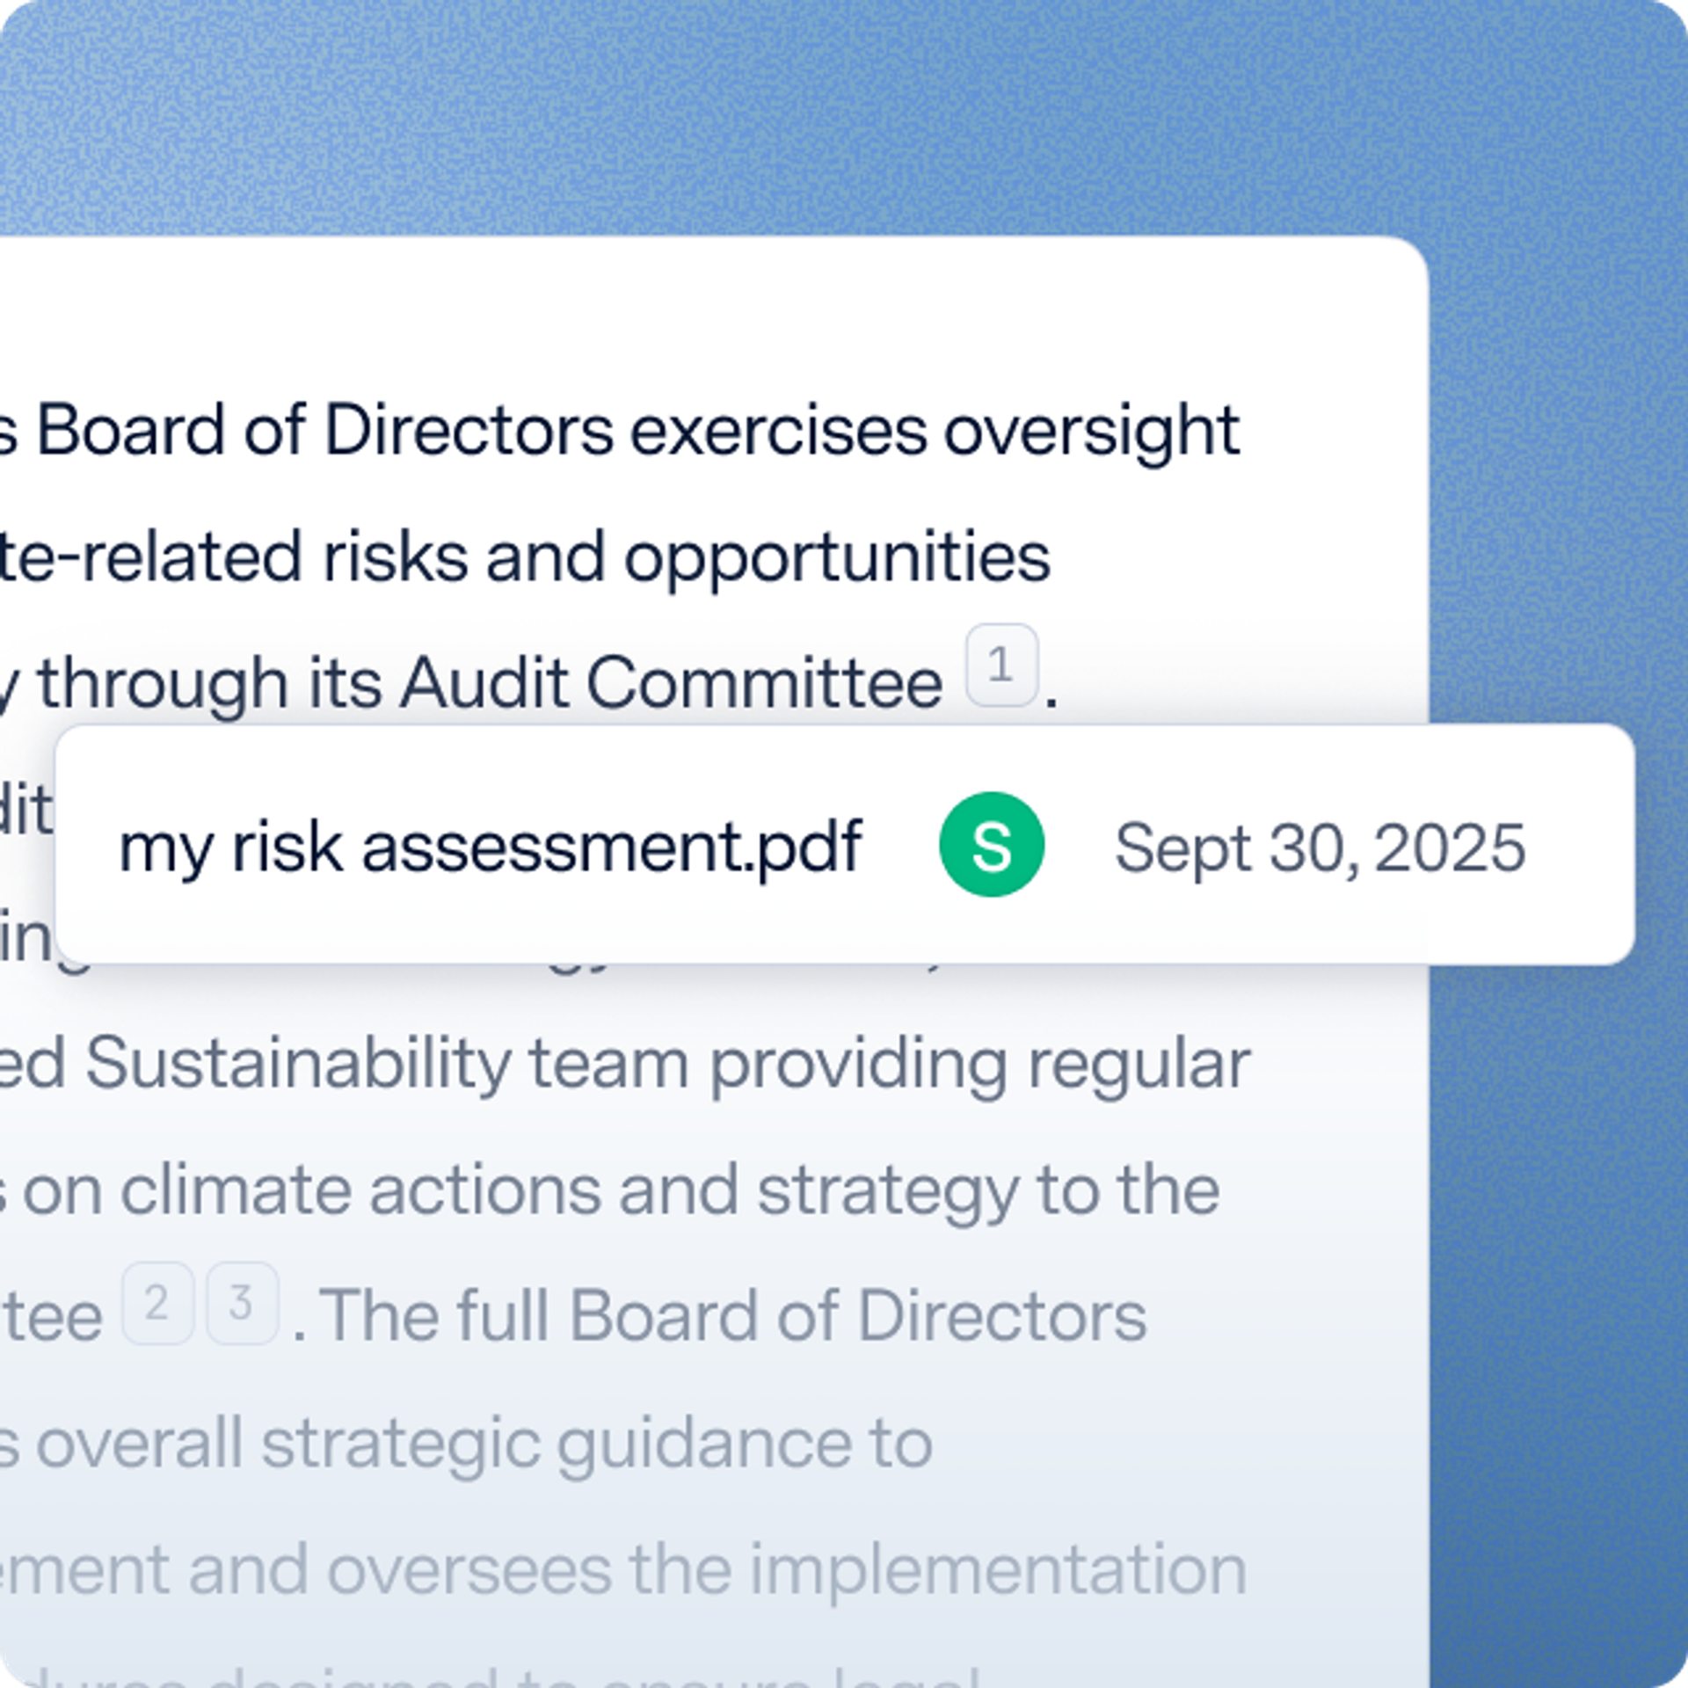1688x1688 pixels.
Task: Open citation reference 2
Action: 157,1304
